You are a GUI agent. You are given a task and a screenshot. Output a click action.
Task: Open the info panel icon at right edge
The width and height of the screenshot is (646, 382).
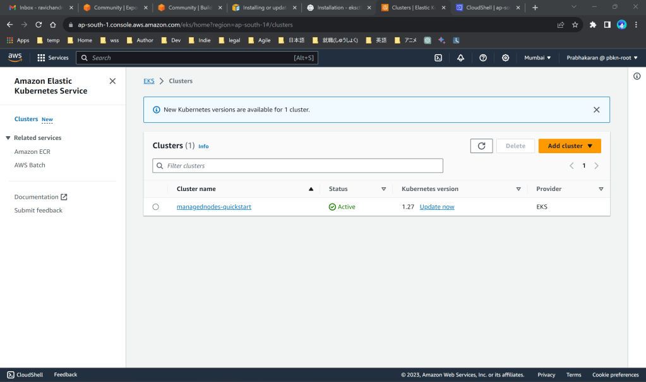pos(637,76)
